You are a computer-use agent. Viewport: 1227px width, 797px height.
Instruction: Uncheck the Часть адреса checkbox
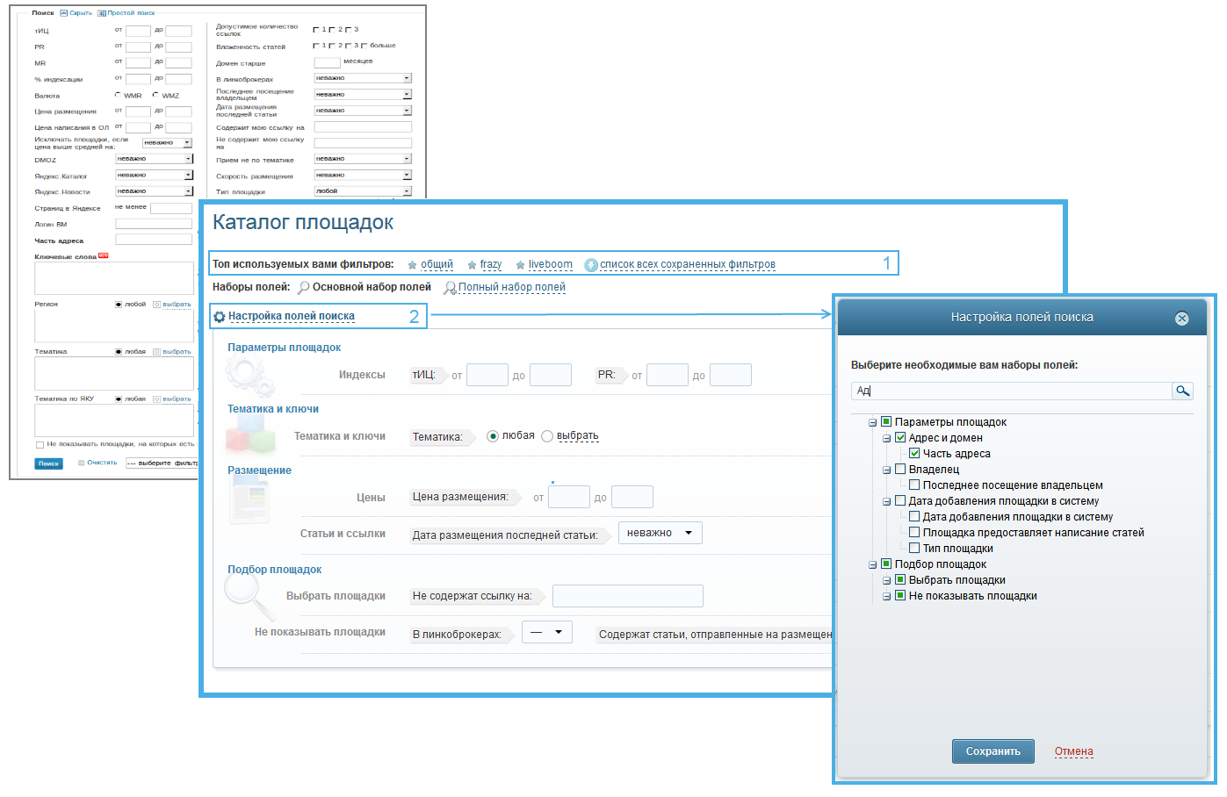(x=914, y=454)
